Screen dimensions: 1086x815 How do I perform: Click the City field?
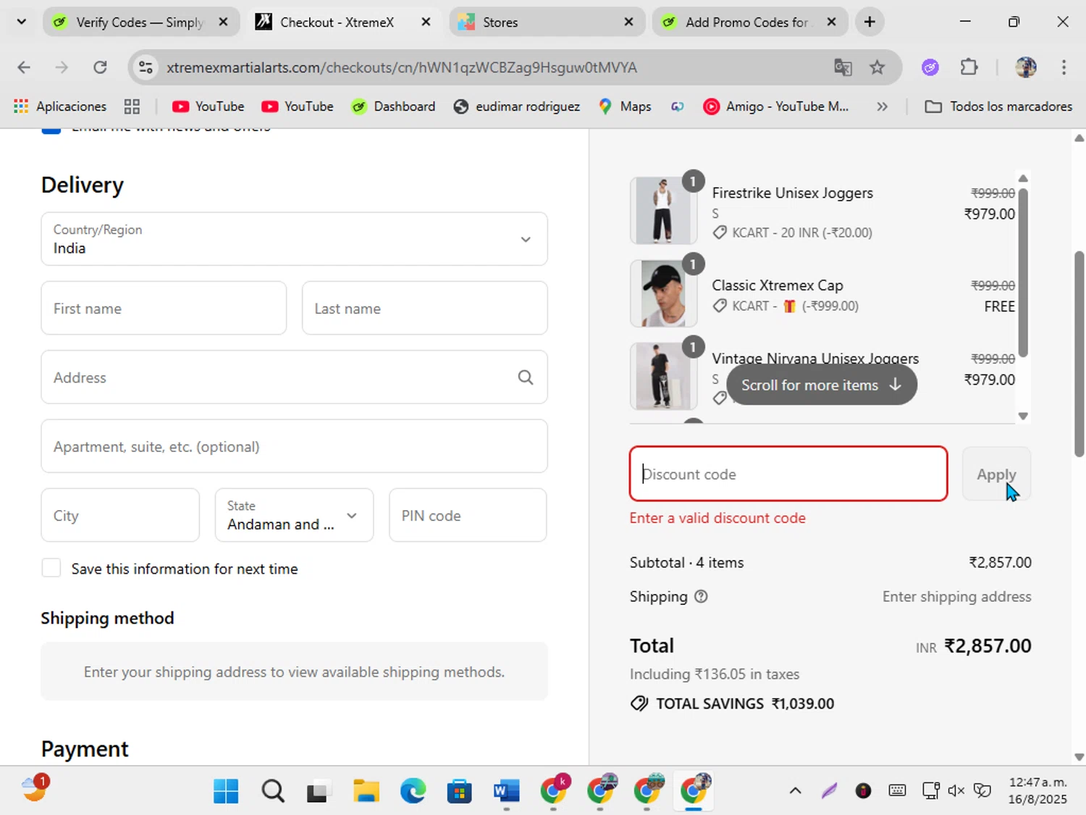pyautogui.click(x=120, y=515)
